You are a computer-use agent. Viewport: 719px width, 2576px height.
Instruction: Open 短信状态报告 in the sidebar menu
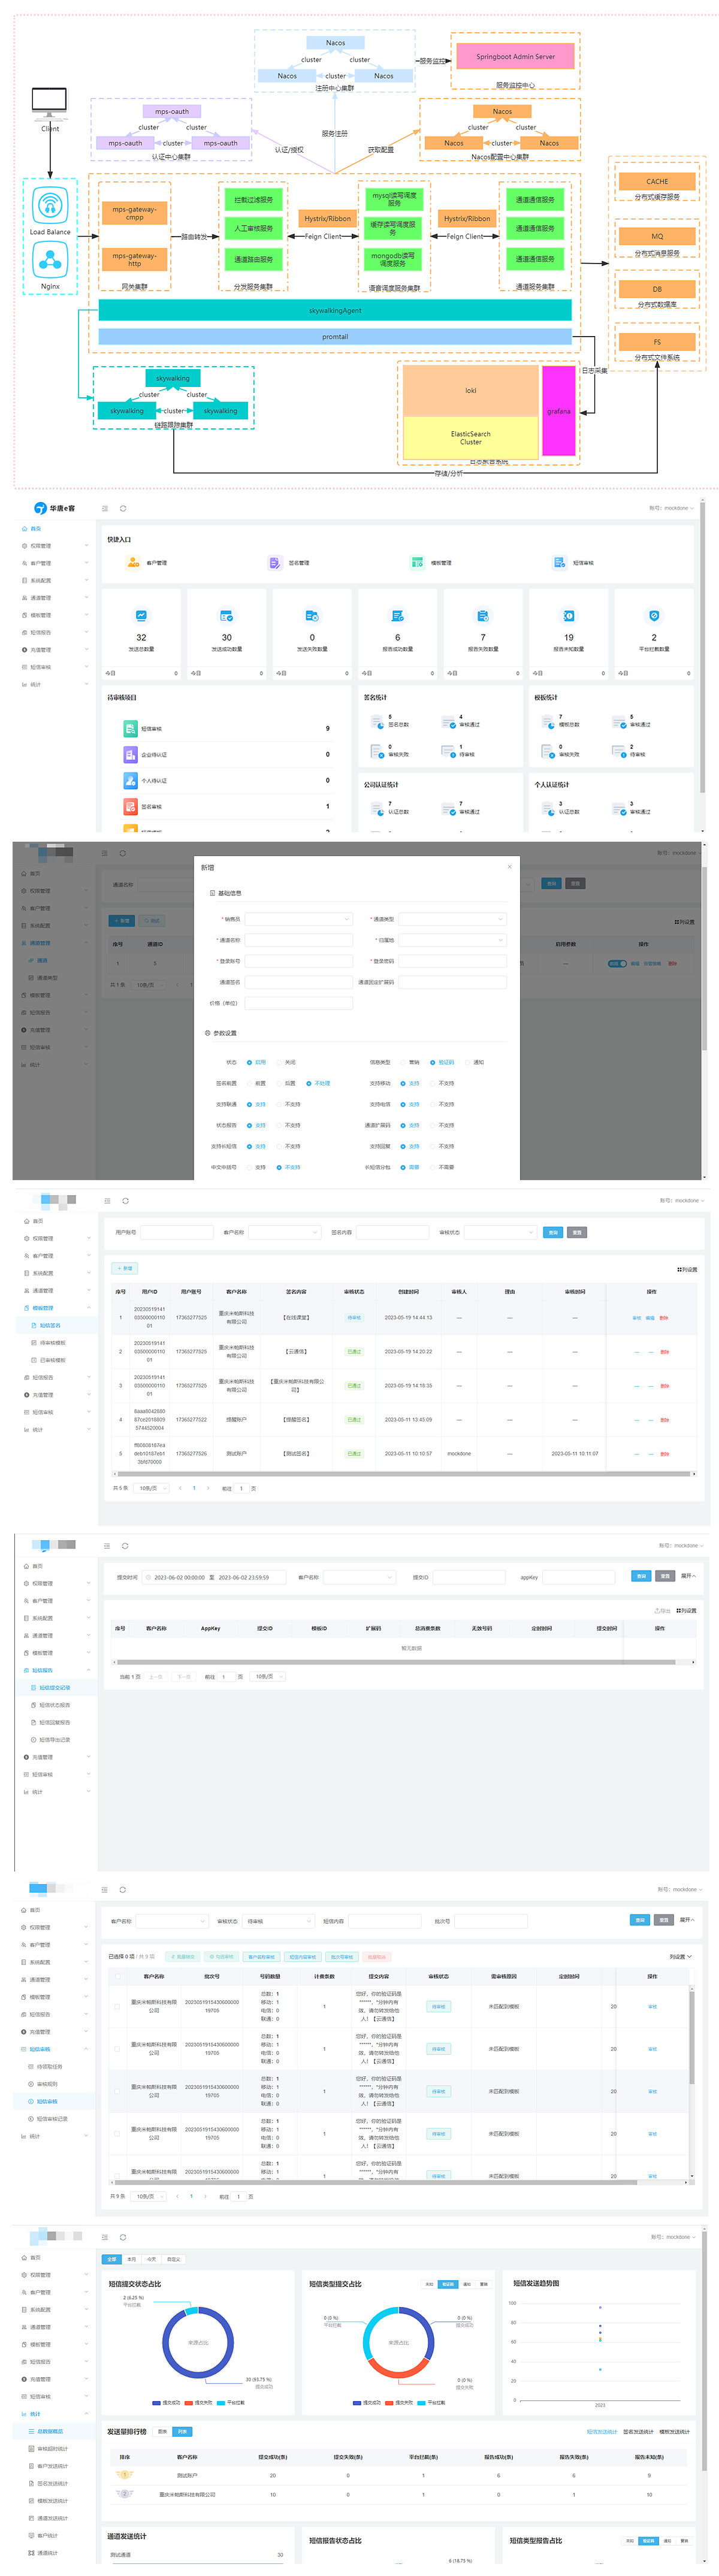(x=54, y=1705)
